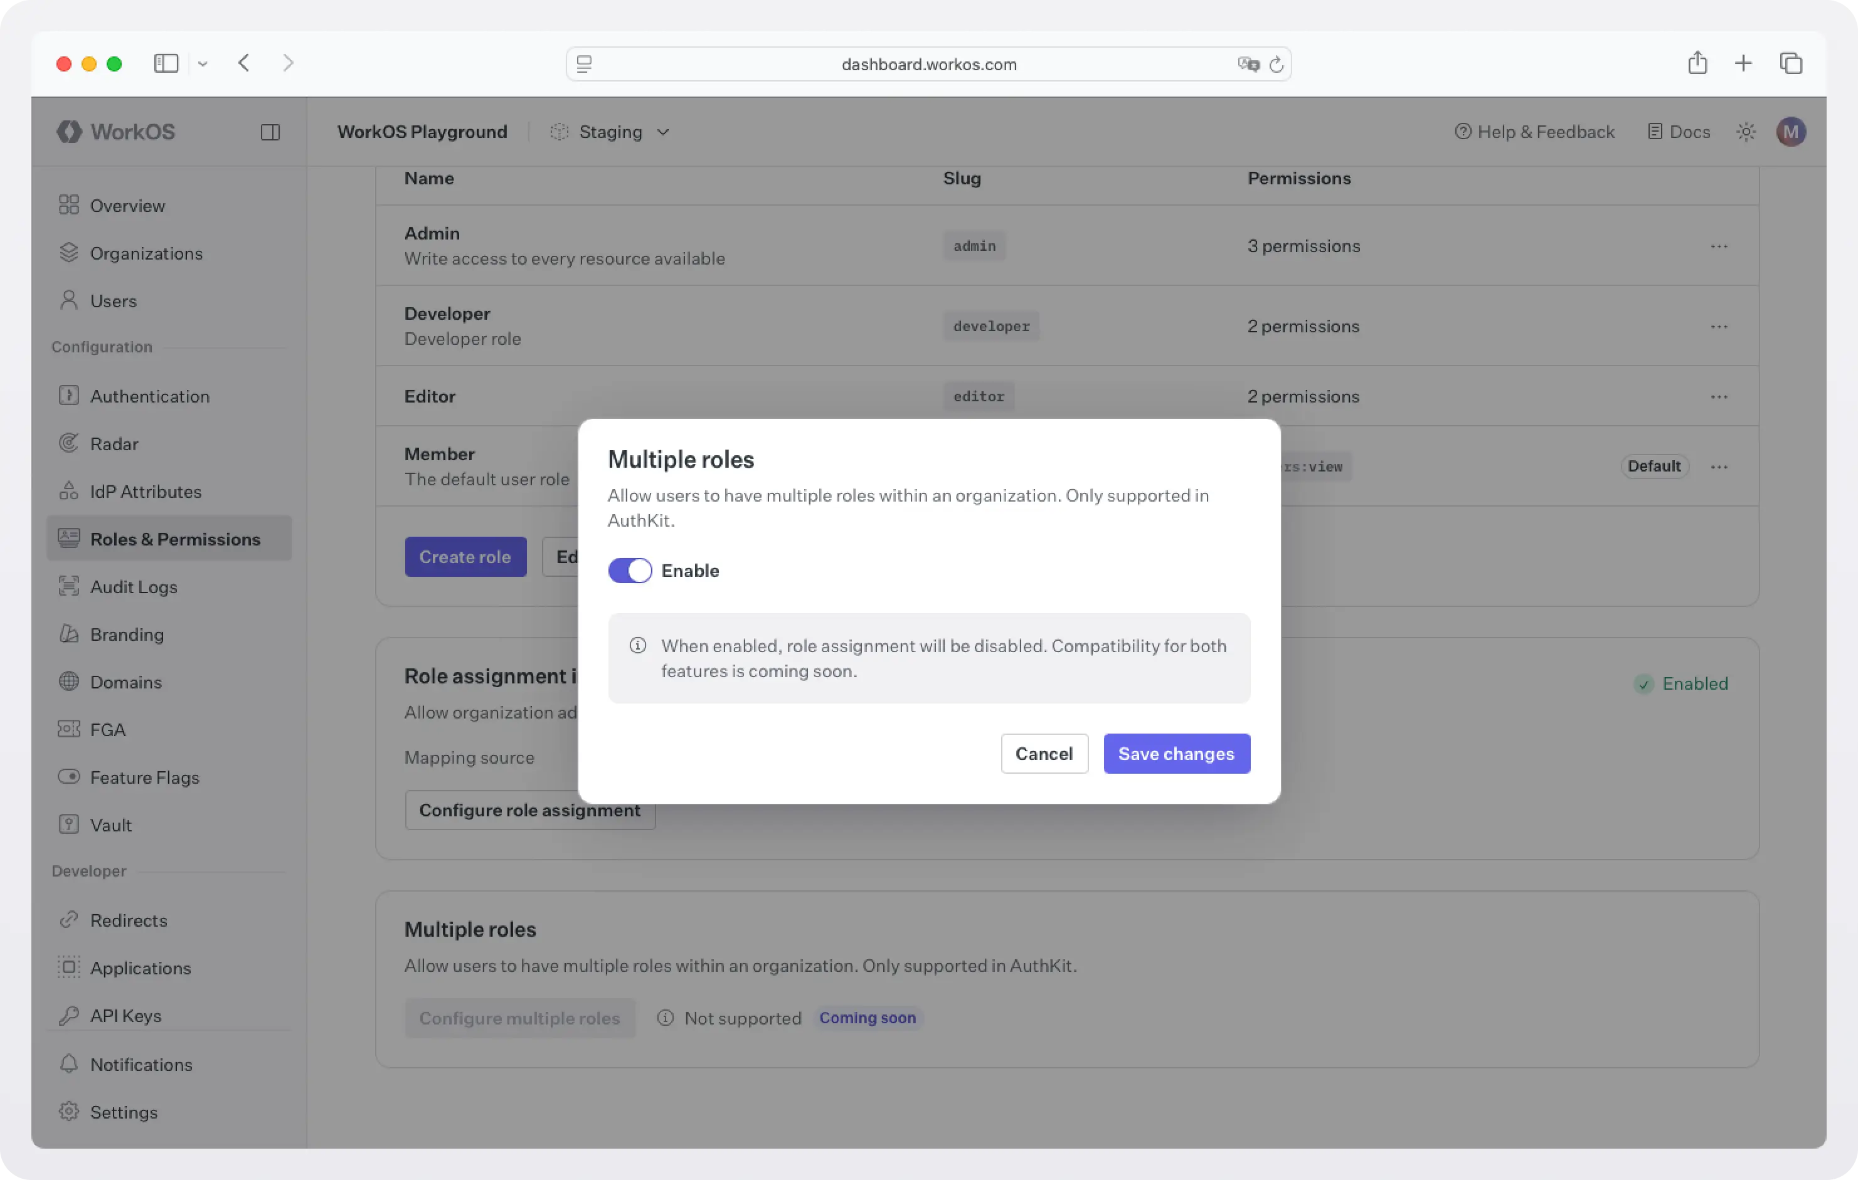1858x1180 pixels.
Task: Click the admin slug tag
Action: pyautogui.click(x=975, y=246)
